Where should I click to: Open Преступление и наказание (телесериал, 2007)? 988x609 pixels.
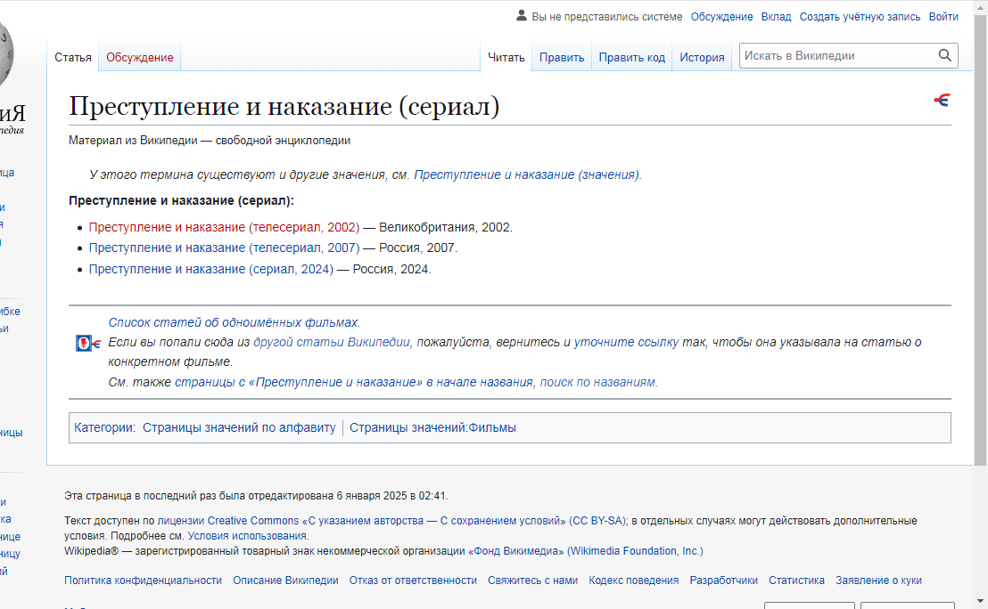(x=224, y=248)
